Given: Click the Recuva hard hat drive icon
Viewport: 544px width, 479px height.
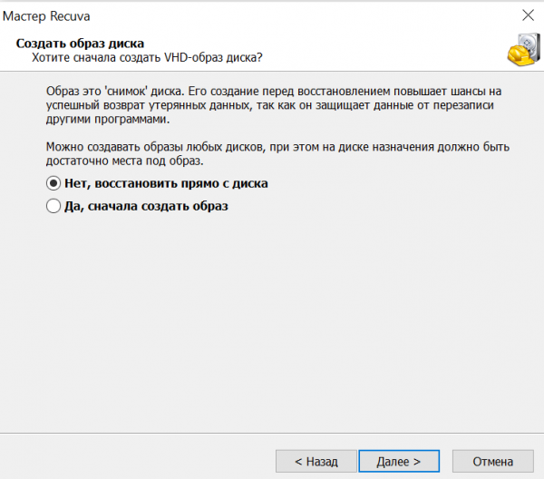Looking at the screenshot, I should [x=524, y=49].
